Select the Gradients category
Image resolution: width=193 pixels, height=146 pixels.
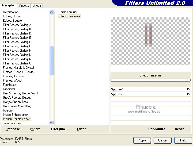[9, 89]
